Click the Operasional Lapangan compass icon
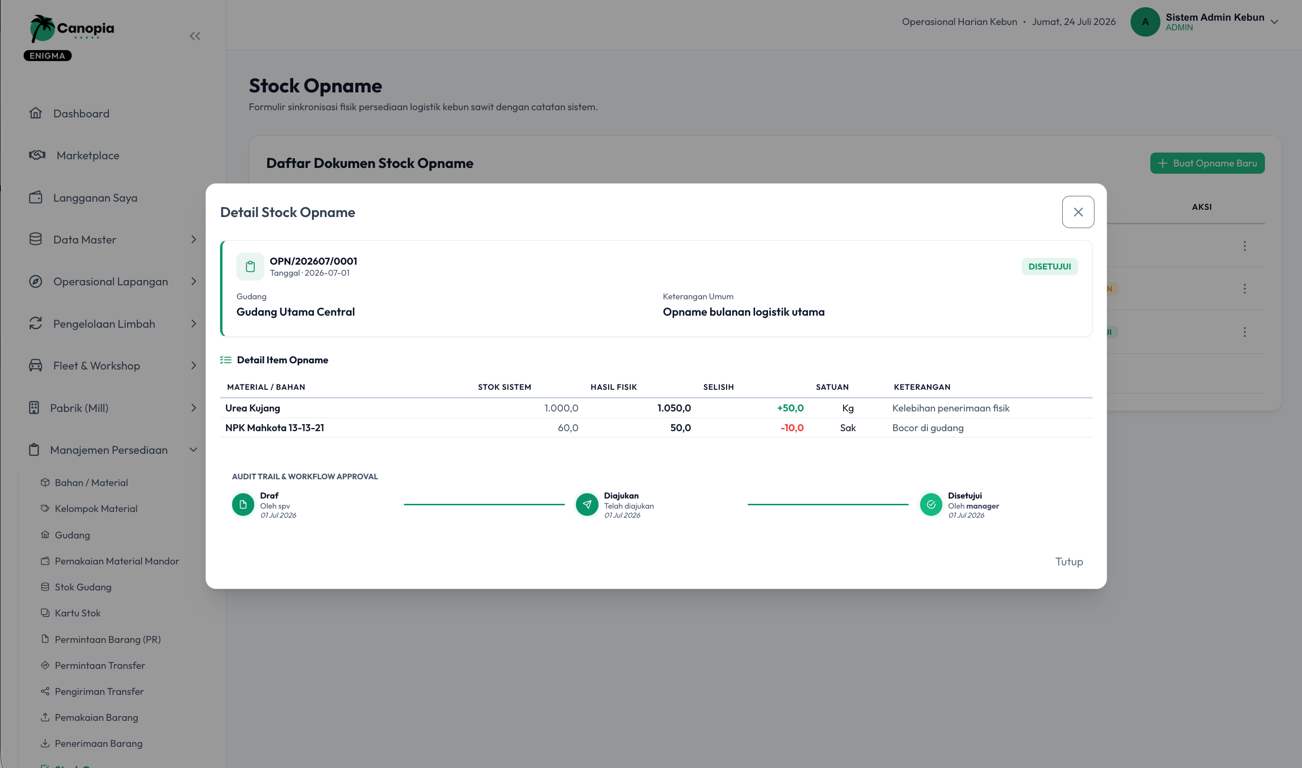 36,281
